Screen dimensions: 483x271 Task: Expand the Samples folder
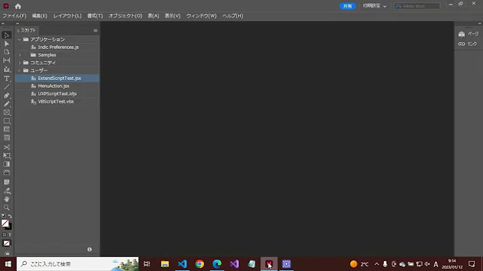[x=20, y=55]
